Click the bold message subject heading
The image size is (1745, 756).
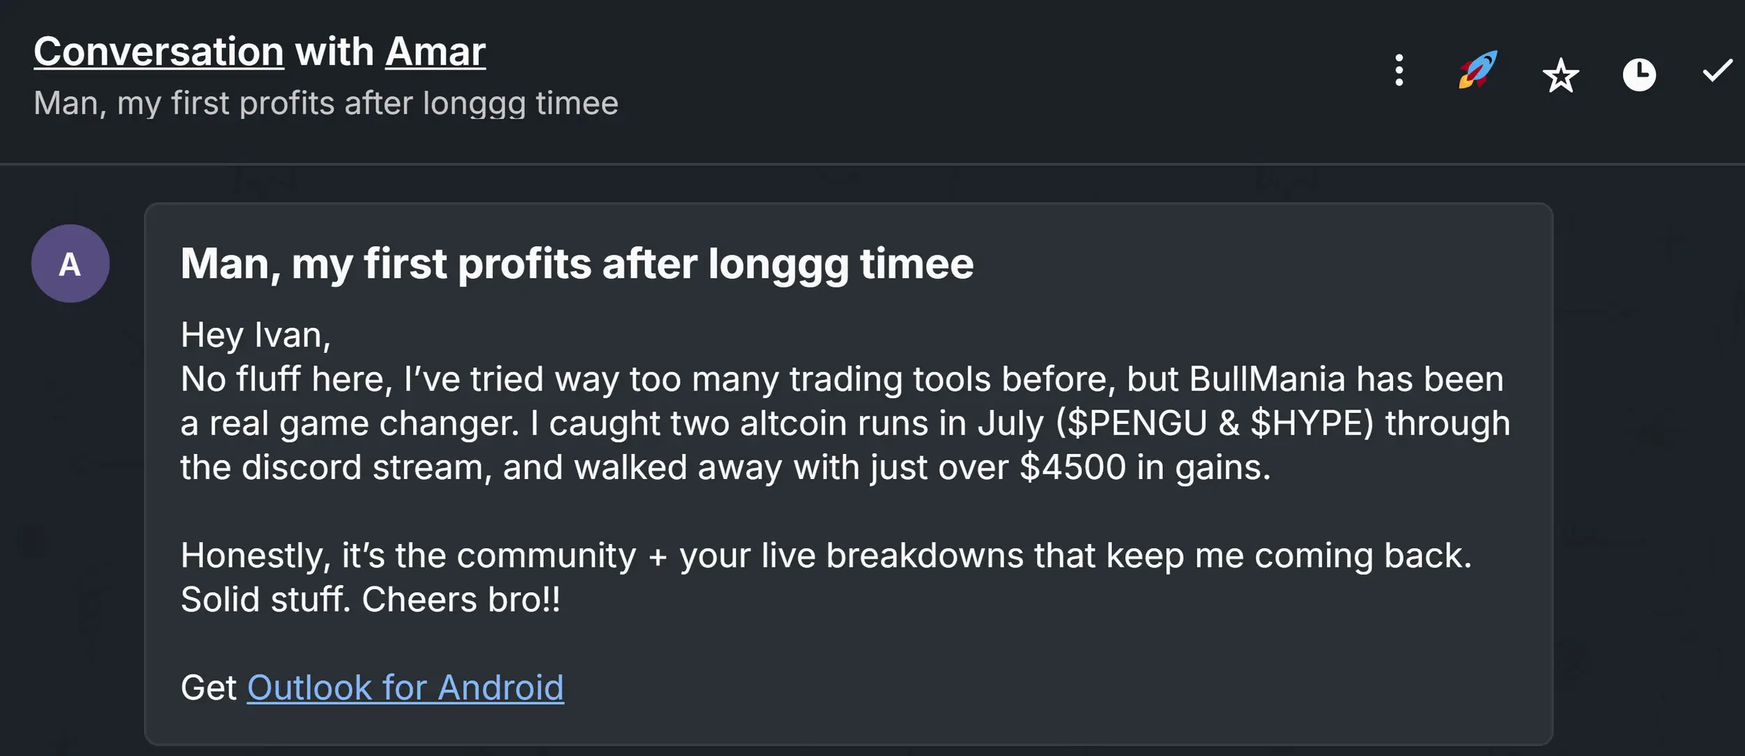(x=577, y=264)
